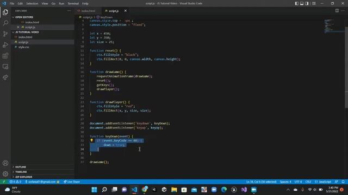Screen dimensions: 348x195
Task: Open File Explorer from the taskbar
Action: pos(174,190)
